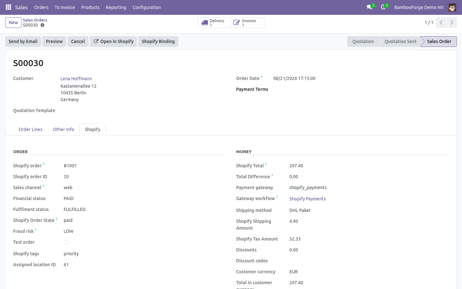Open the Invoices smart button
This screenshot has height=289, width=462.
pyautogui.click(x=248, y=23)
